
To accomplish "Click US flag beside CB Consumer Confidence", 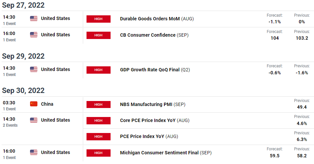I will click(34, 35).
